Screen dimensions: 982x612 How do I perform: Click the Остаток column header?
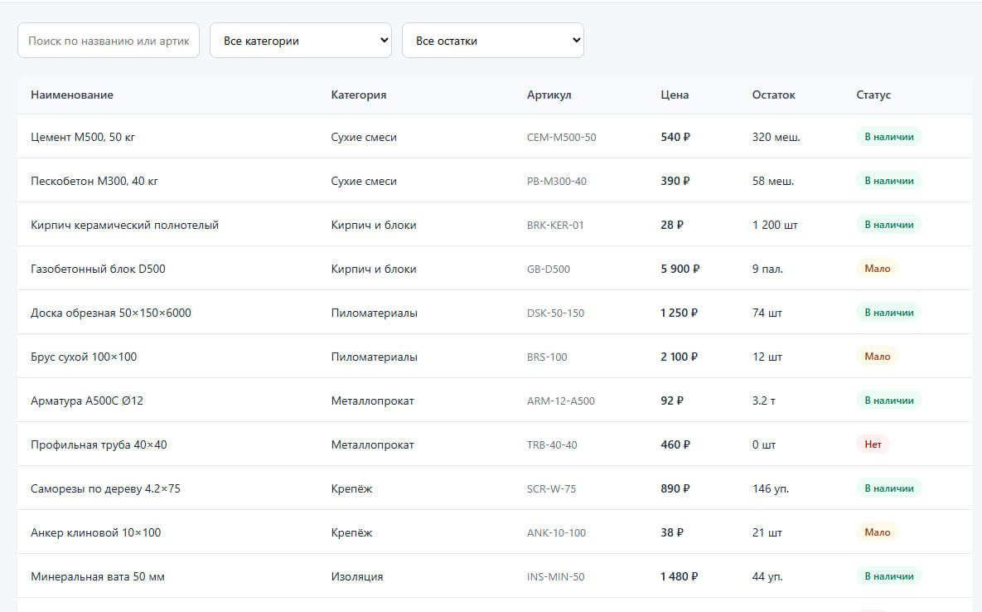(773, 95)
